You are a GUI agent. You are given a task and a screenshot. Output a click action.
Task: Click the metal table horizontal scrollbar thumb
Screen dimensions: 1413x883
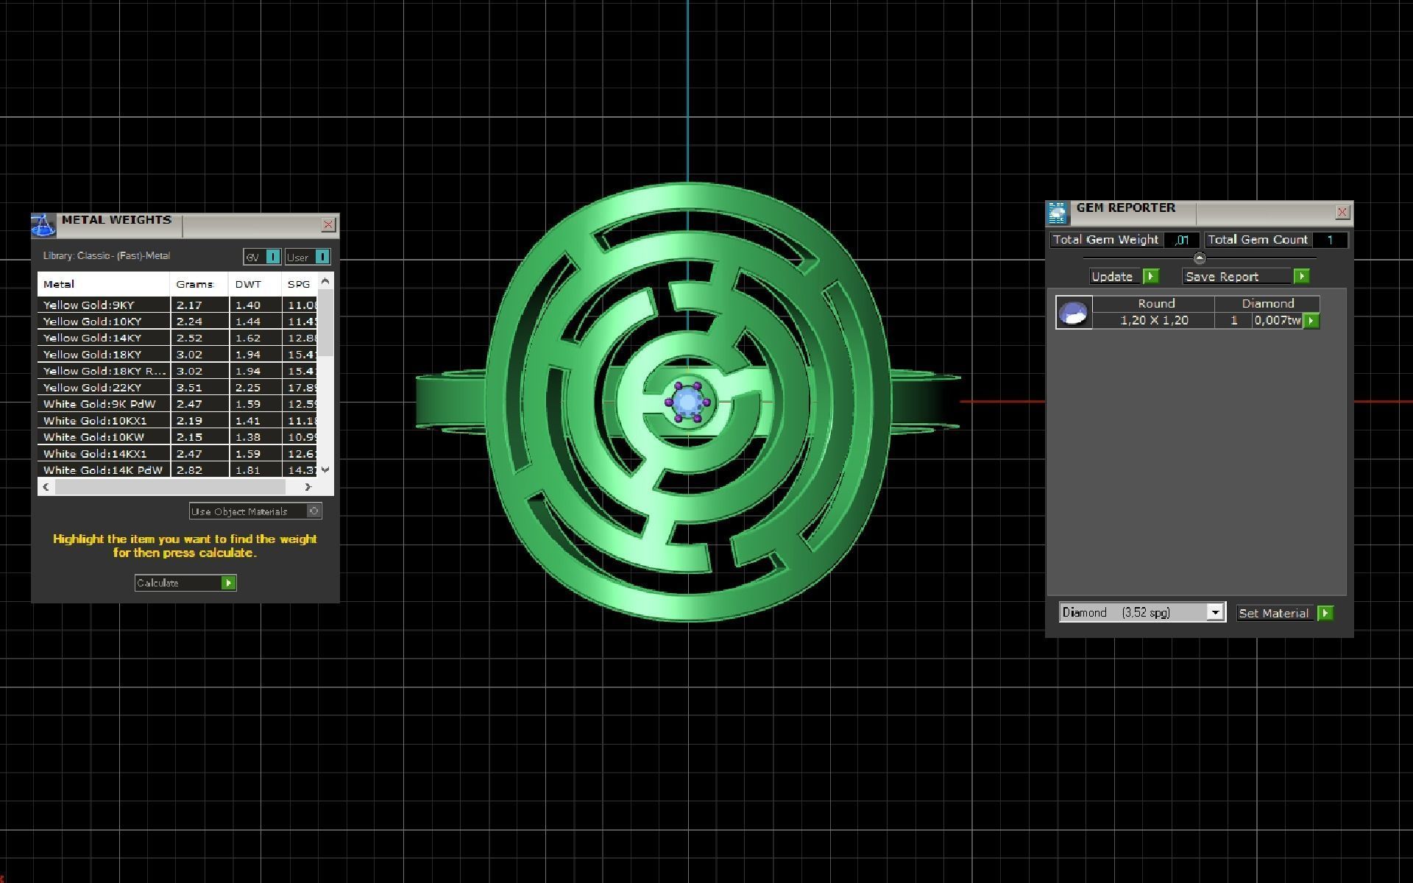pyautogui.click(x=170, y=486)
